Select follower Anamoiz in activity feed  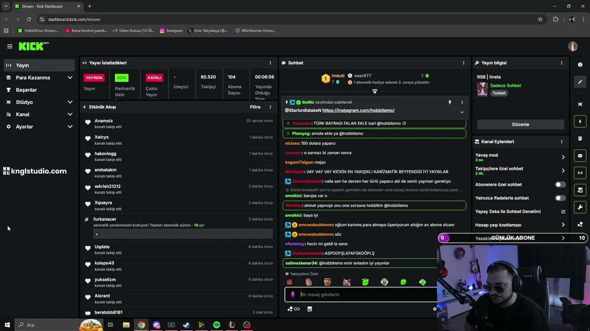coord(179,123)
